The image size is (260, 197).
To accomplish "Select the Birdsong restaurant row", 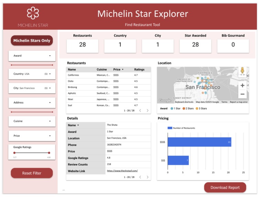I will (108, 87).
